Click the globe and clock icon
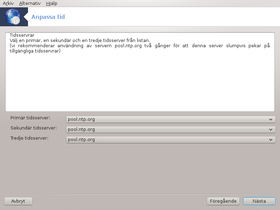This screenshot has width=280, height=210. [x=13, y=16]
